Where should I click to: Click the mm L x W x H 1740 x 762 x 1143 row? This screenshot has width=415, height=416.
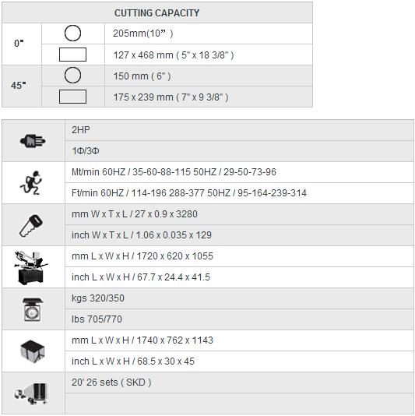[x=240, y=340]
